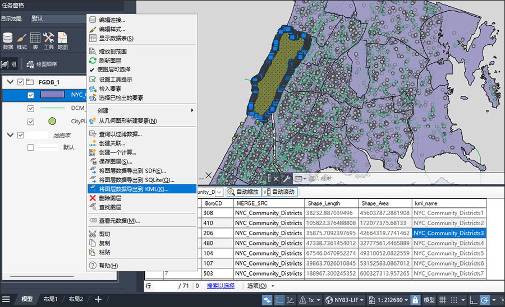Enable the 默认 layer checkbox
This screenshot has width=505, height=307.
tap(31, 147)
